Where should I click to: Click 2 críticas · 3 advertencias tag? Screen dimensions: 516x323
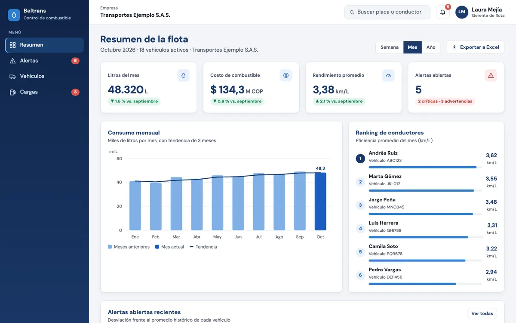point(445,102)
